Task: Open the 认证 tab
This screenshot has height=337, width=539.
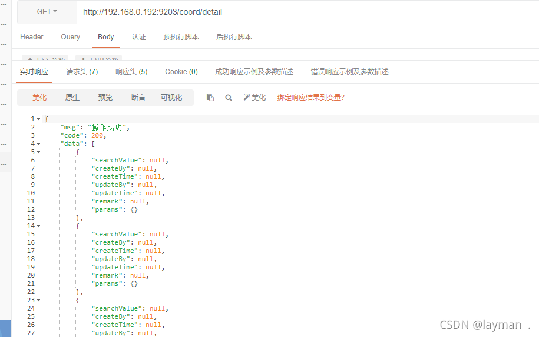Action: pyautogui.click(x=139, y=36)
